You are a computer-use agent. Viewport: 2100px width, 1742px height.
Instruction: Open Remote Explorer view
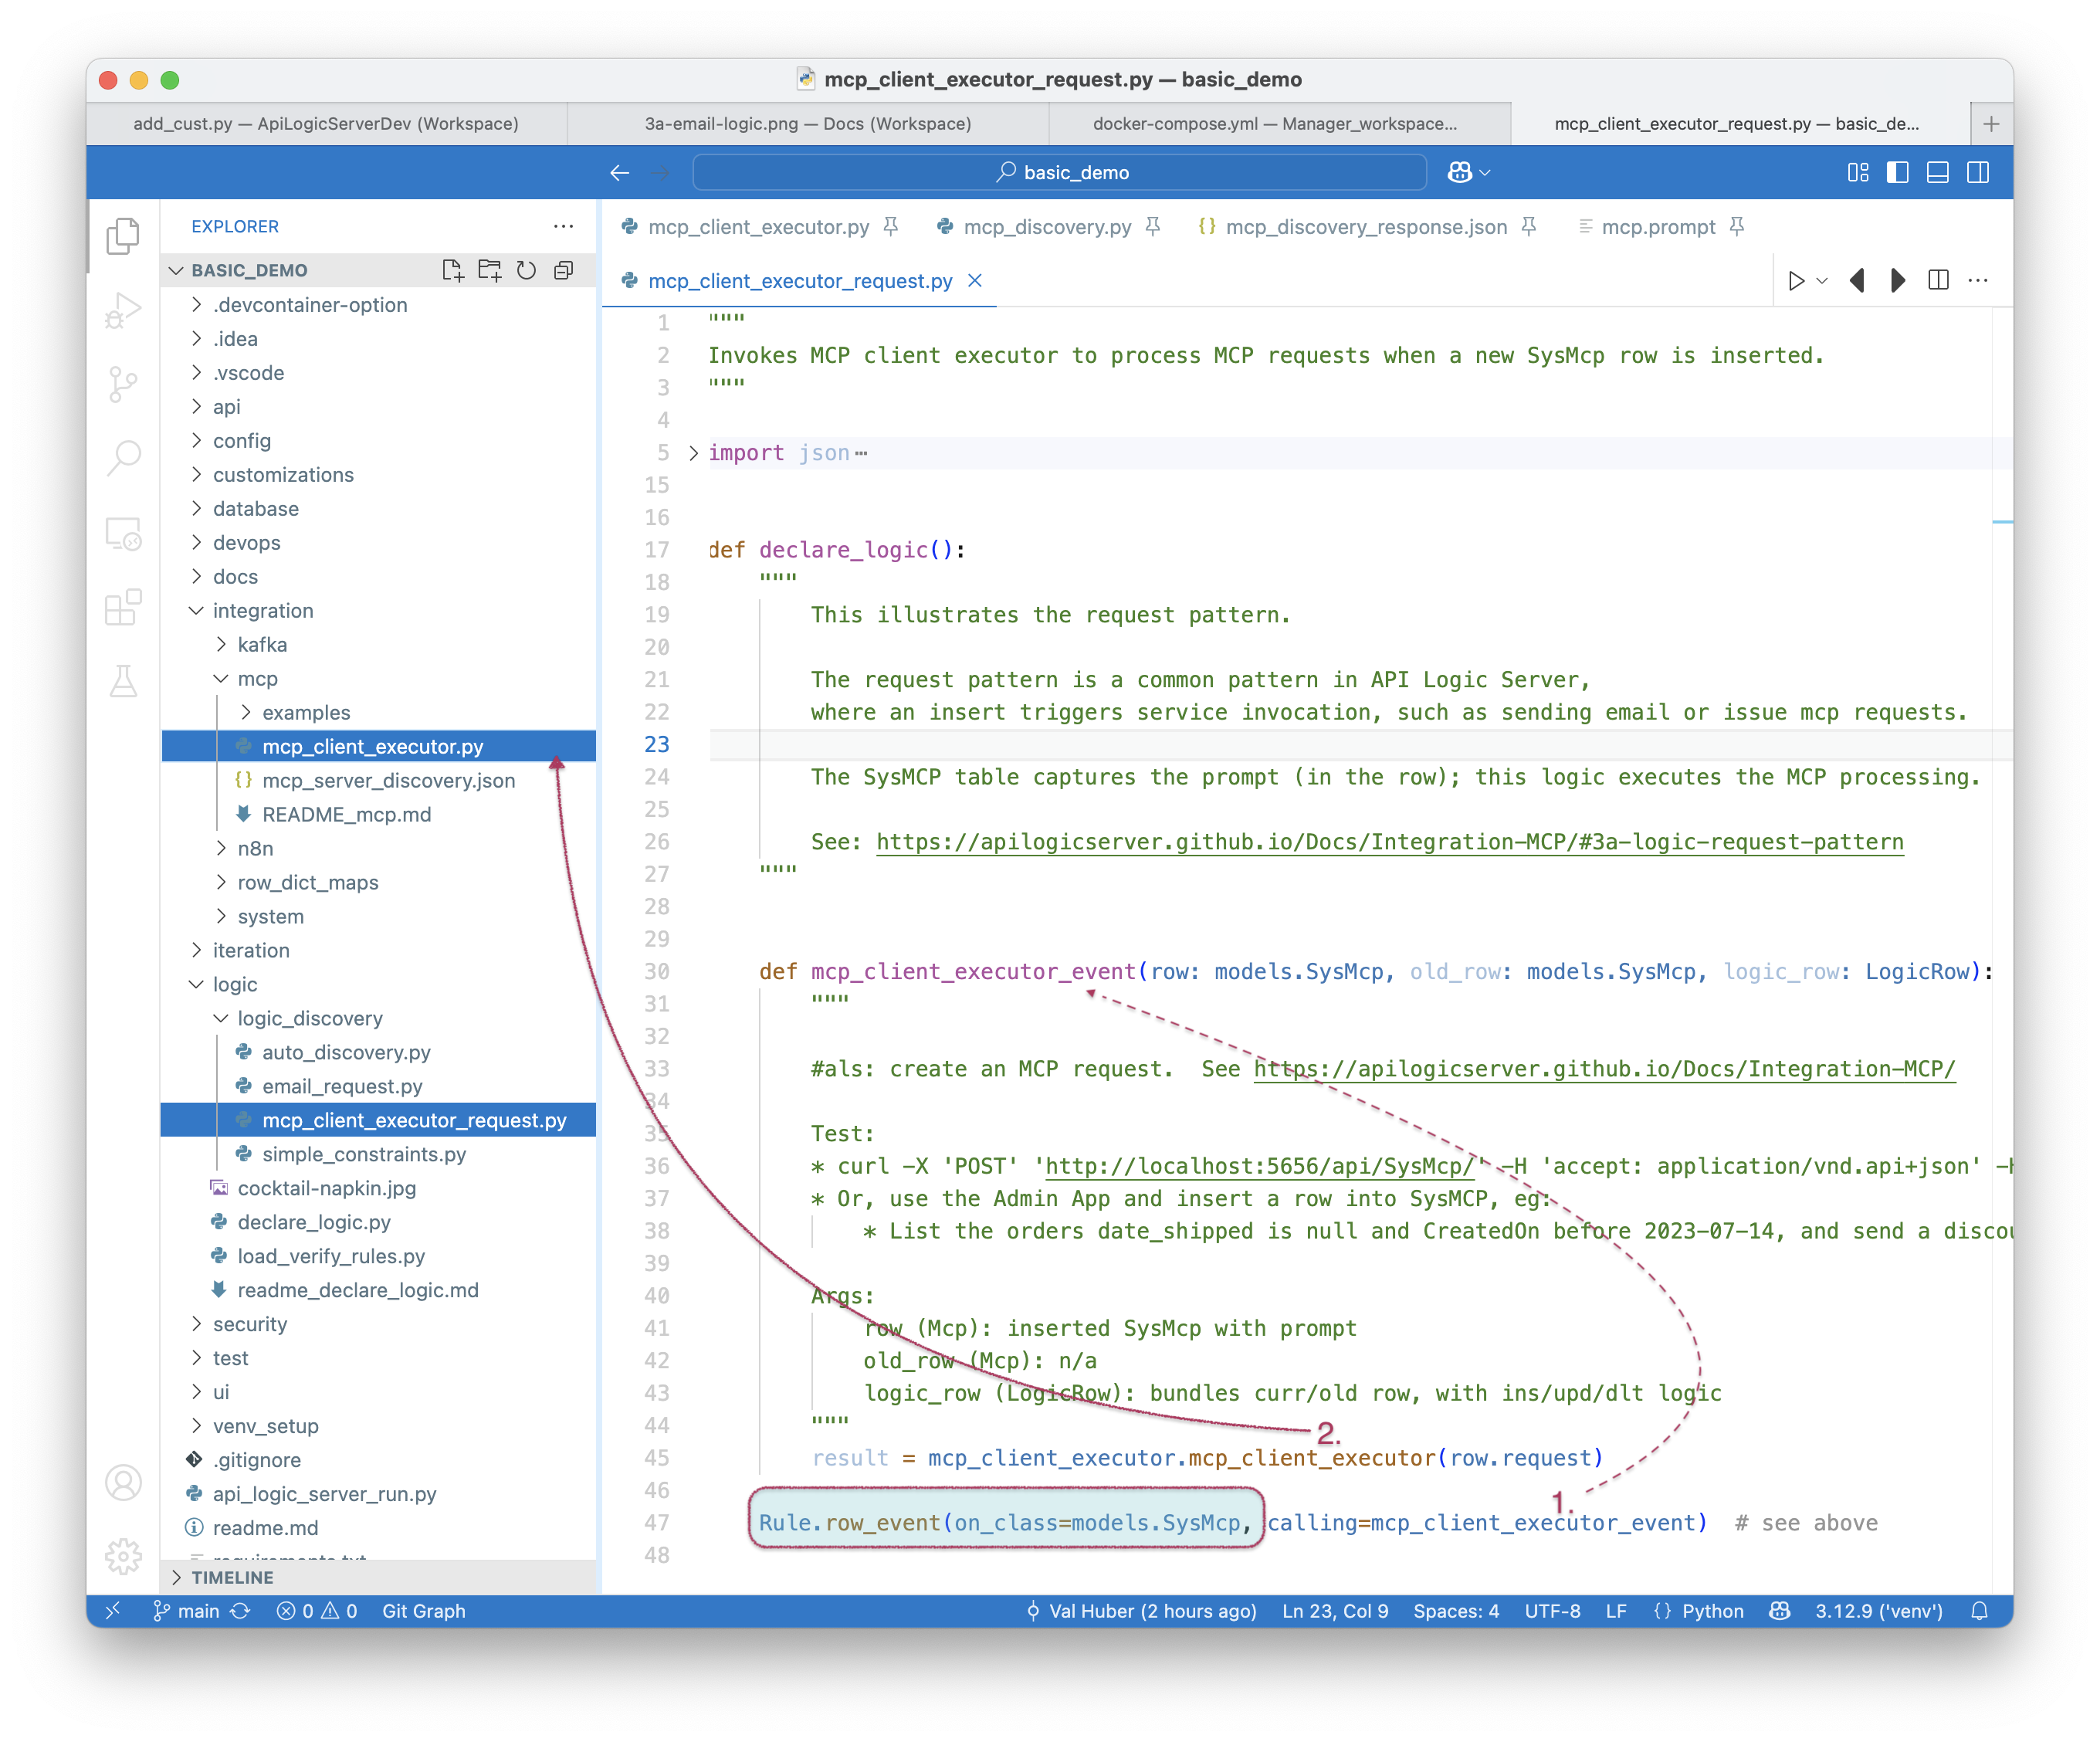pyautogui.click(x=123, y=534)
